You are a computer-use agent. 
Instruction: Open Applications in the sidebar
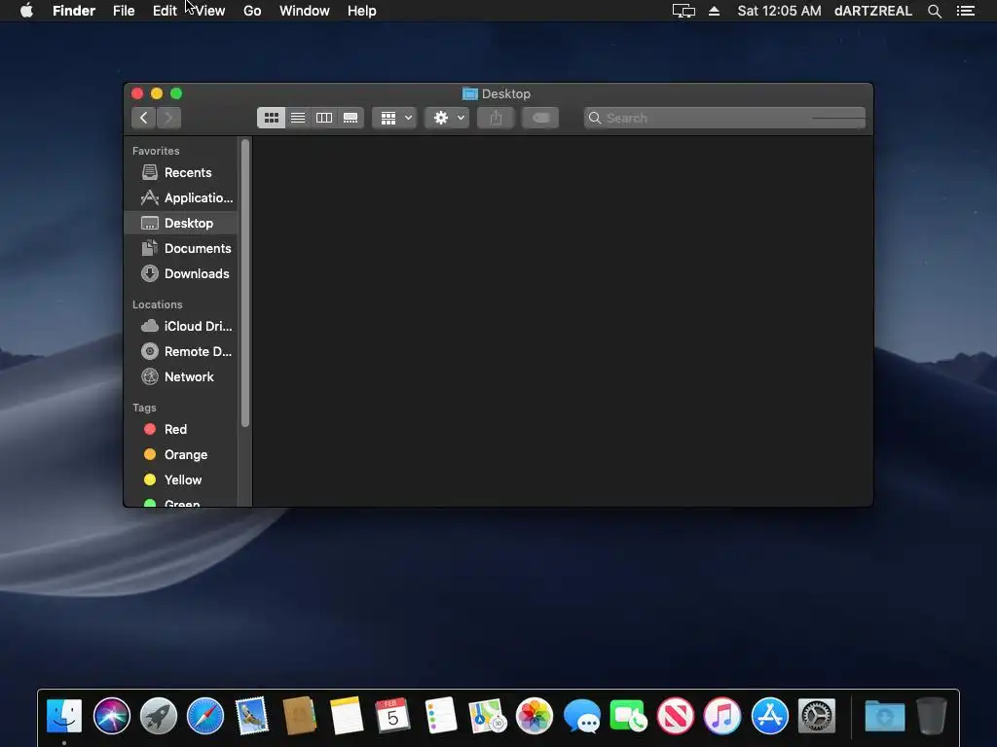pos(180,198)
